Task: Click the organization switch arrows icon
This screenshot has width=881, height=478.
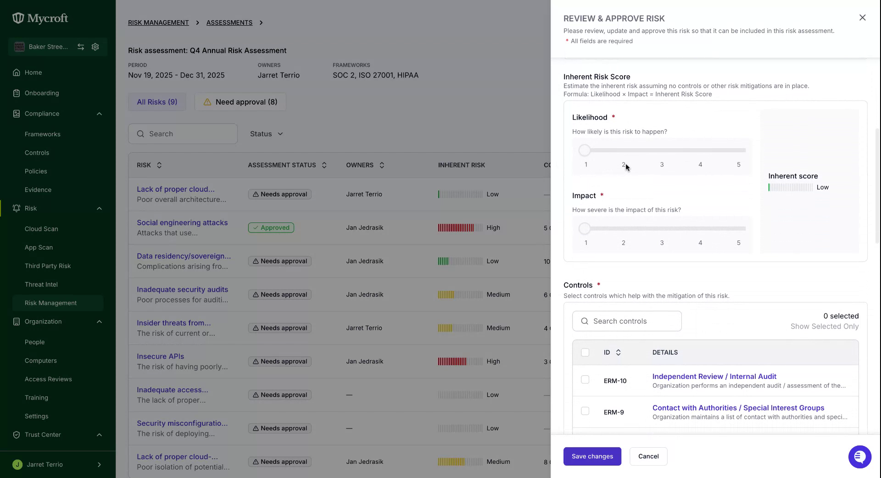Action: tap(81, 47)
